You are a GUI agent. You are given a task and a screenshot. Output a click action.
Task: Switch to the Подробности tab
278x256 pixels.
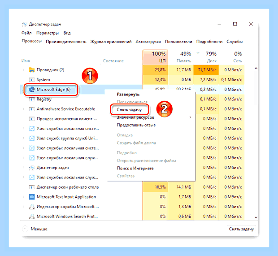point(209,42)
